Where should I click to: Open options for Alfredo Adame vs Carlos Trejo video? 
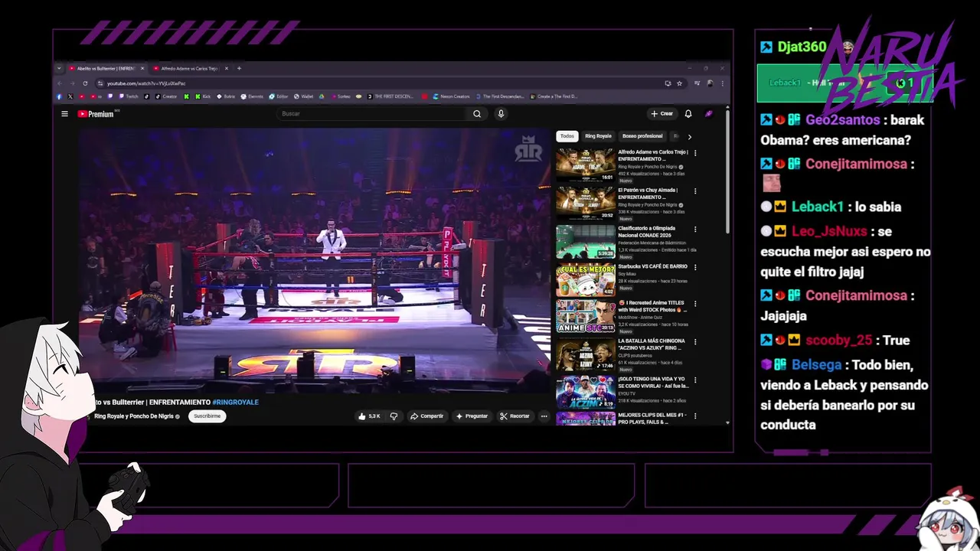tap(695, 153)
